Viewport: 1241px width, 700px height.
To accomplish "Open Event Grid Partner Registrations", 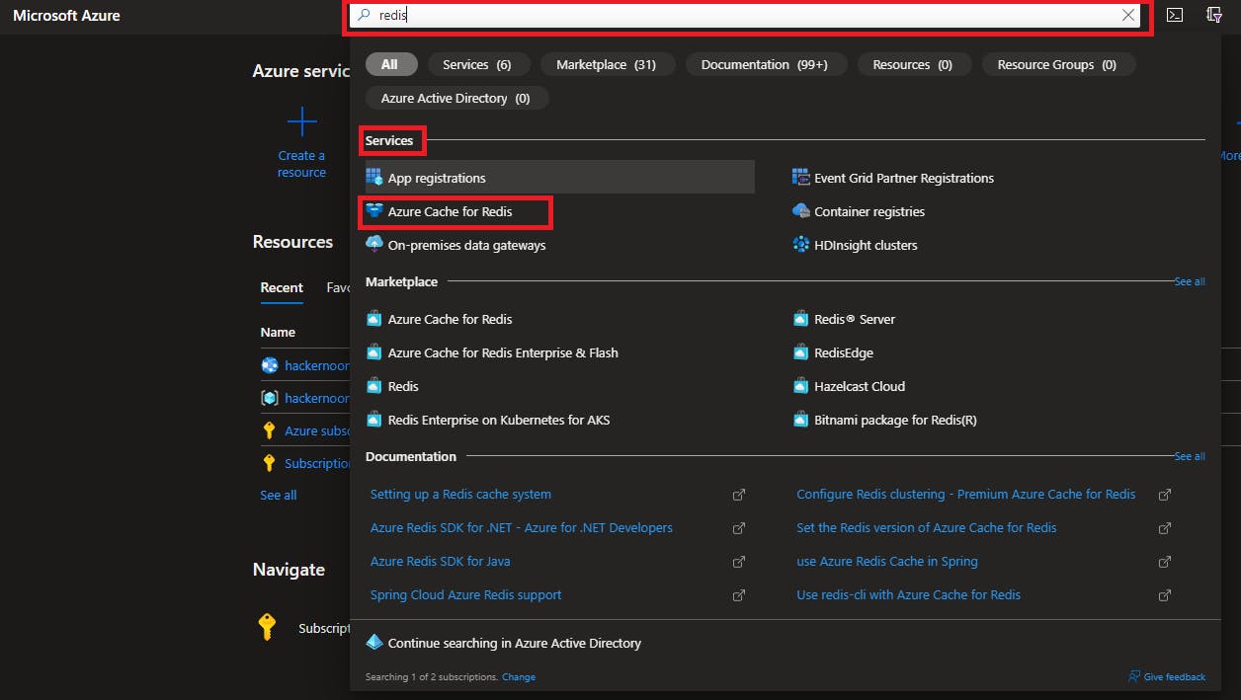I will tap(903, 179).
